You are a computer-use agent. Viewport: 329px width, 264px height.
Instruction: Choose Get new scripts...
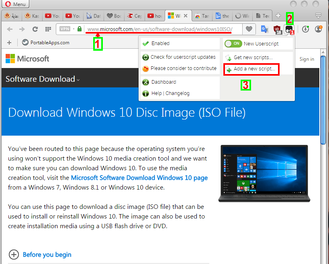[x=257, y=58]
